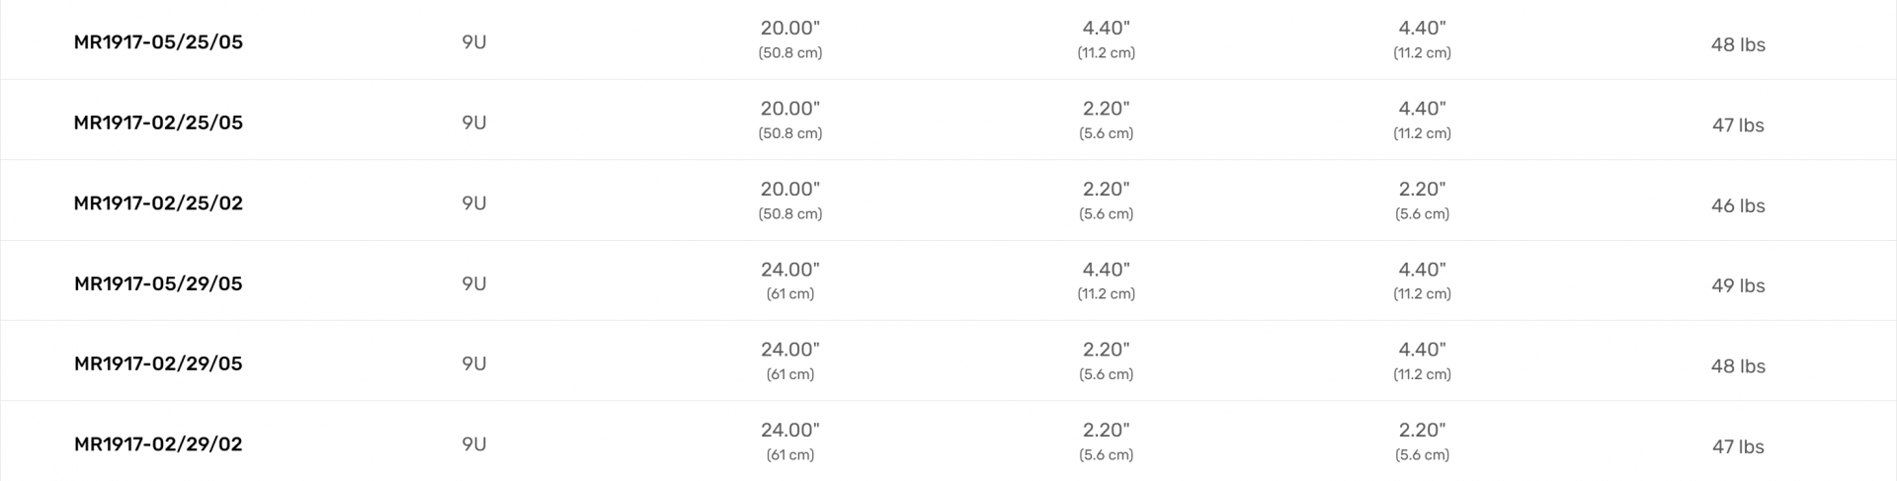Select 24.00" value in MR1917-02/29/02 row

click(x=790, y=430)
